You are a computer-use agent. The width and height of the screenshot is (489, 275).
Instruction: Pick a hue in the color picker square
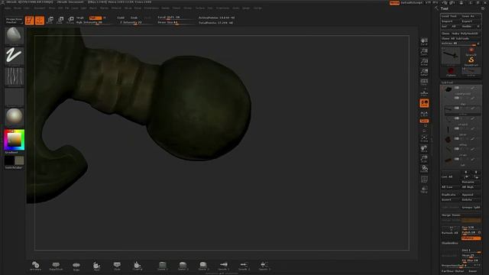pyautogui.click(x=14, y=140)
